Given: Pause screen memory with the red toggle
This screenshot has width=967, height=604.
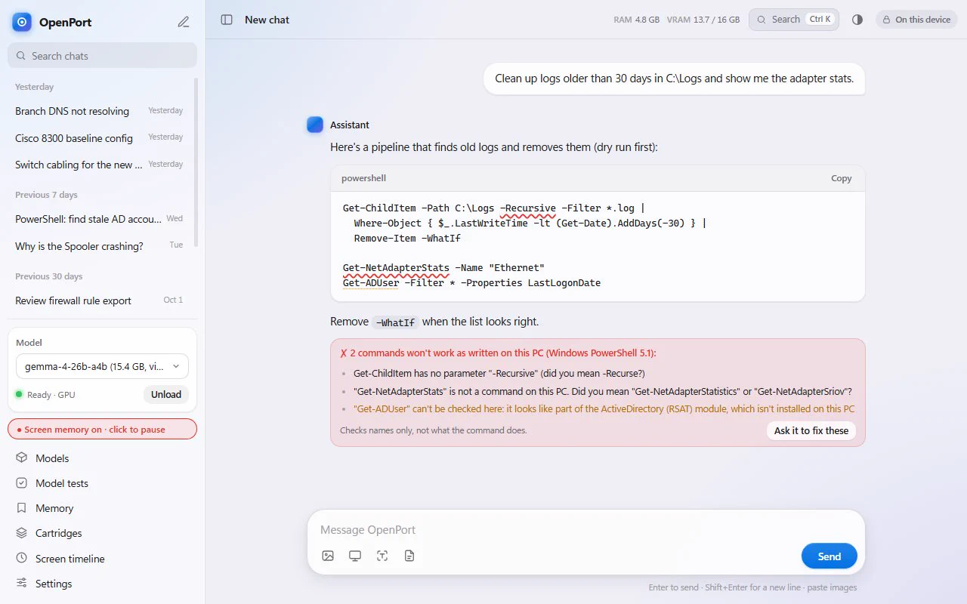Looking at the screenshot, I should pos(102,429).
